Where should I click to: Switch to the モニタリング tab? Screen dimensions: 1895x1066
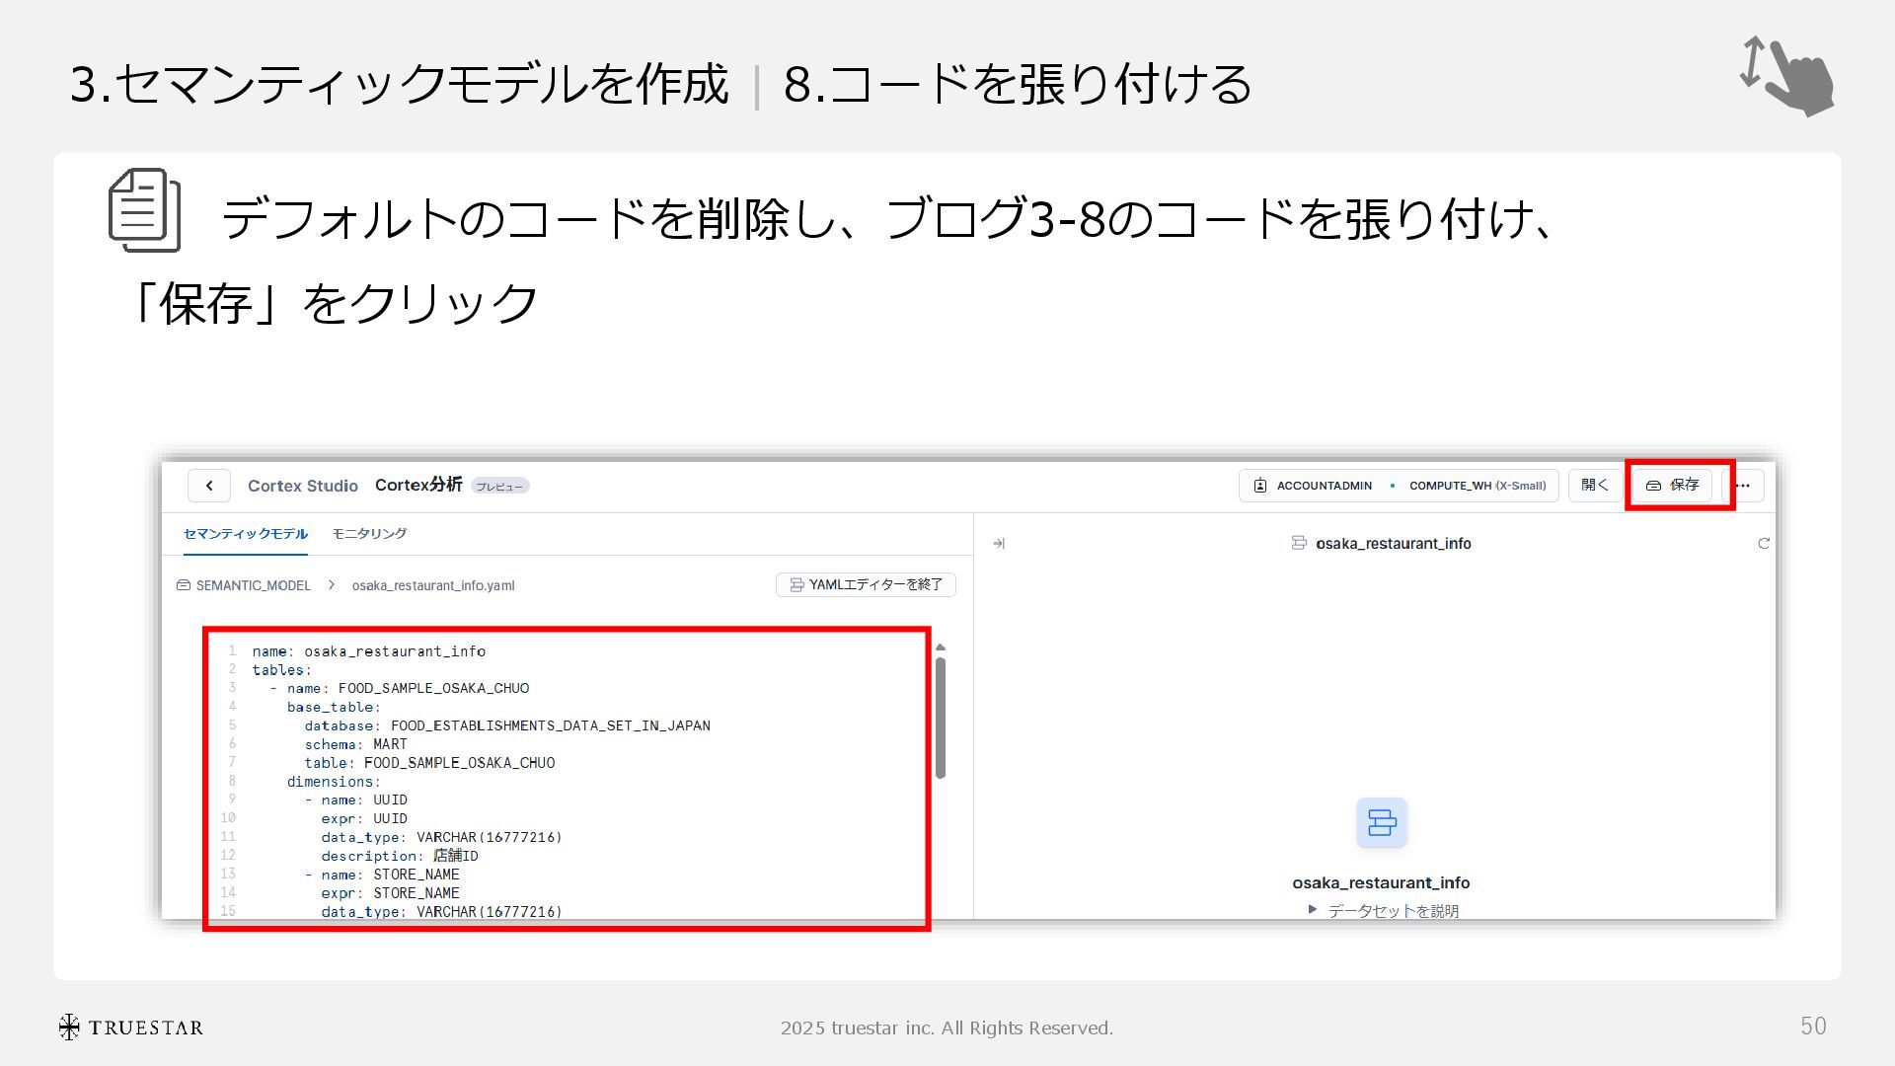click(x=369, y=534)
